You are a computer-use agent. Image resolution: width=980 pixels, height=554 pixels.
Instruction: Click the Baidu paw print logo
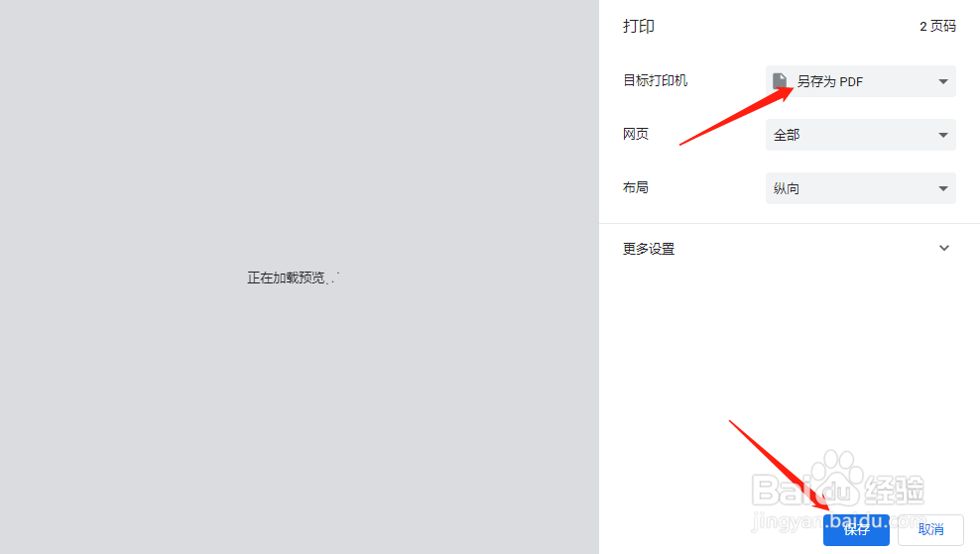click(836, 474)
